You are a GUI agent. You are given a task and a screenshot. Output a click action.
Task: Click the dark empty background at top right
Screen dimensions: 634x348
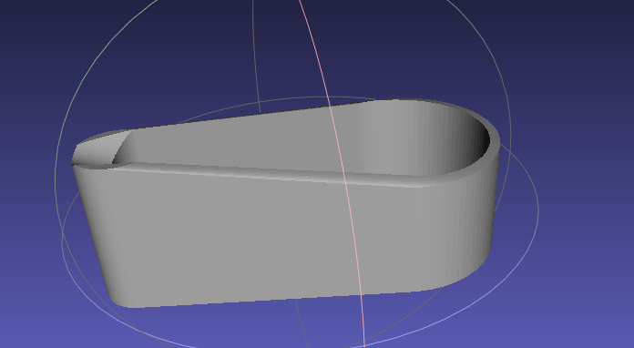(x=574, y=40)
